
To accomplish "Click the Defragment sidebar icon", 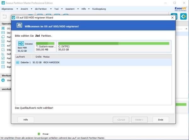I will [x=3, y=54].
